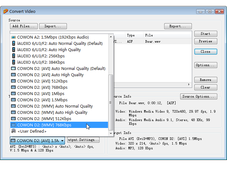
Task: Clear the file list
Action: click(206, 88)
